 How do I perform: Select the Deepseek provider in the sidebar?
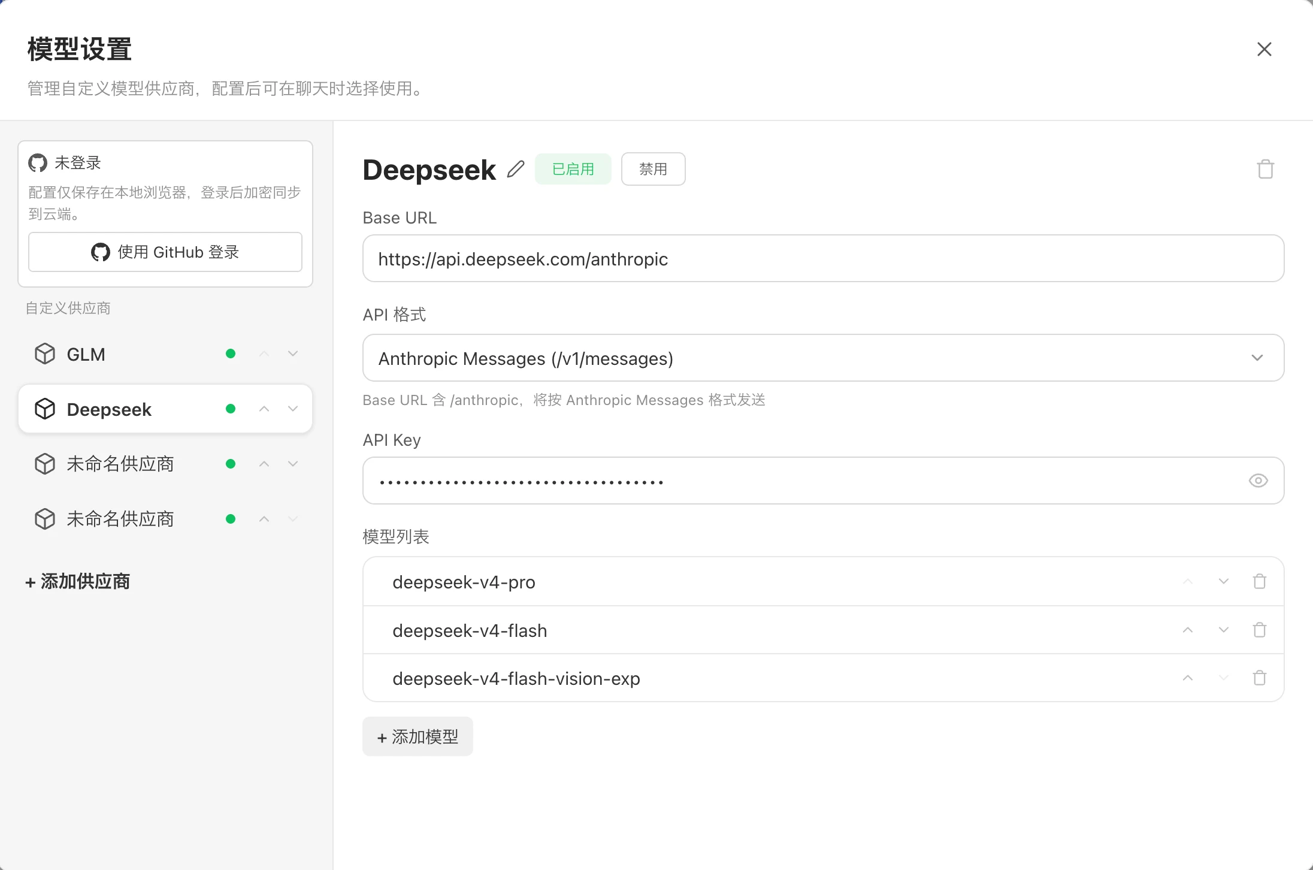pos(165,409)
